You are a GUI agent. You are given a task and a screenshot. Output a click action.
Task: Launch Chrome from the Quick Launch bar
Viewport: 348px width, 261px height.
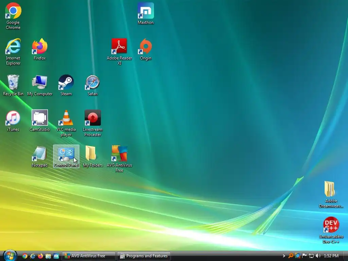[25, 256]
